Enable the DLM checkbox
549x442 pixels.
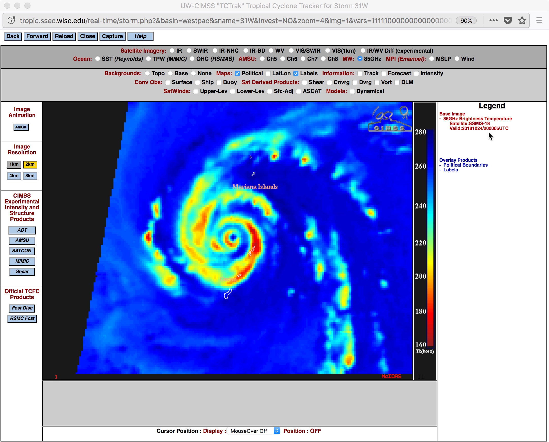[x=397, y=82]
